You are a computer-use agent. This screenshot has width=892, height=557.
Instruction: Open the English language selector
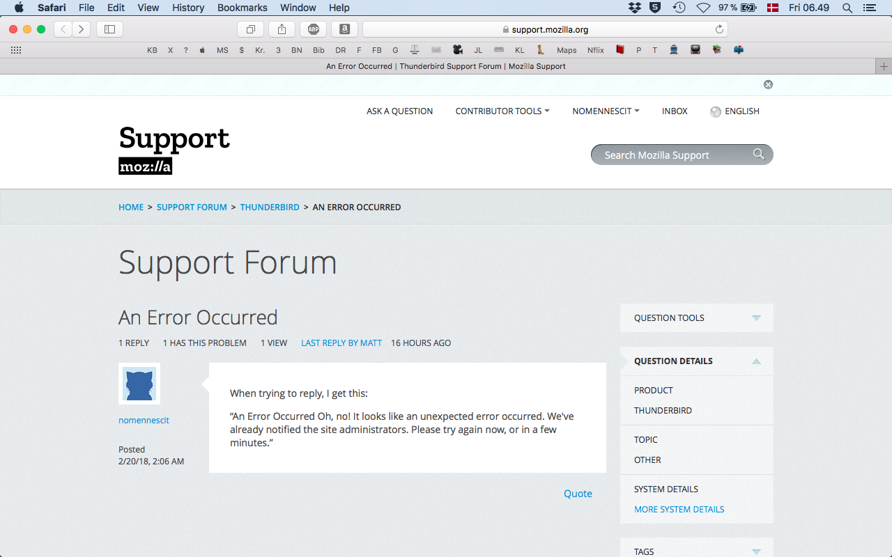point(735,111)
